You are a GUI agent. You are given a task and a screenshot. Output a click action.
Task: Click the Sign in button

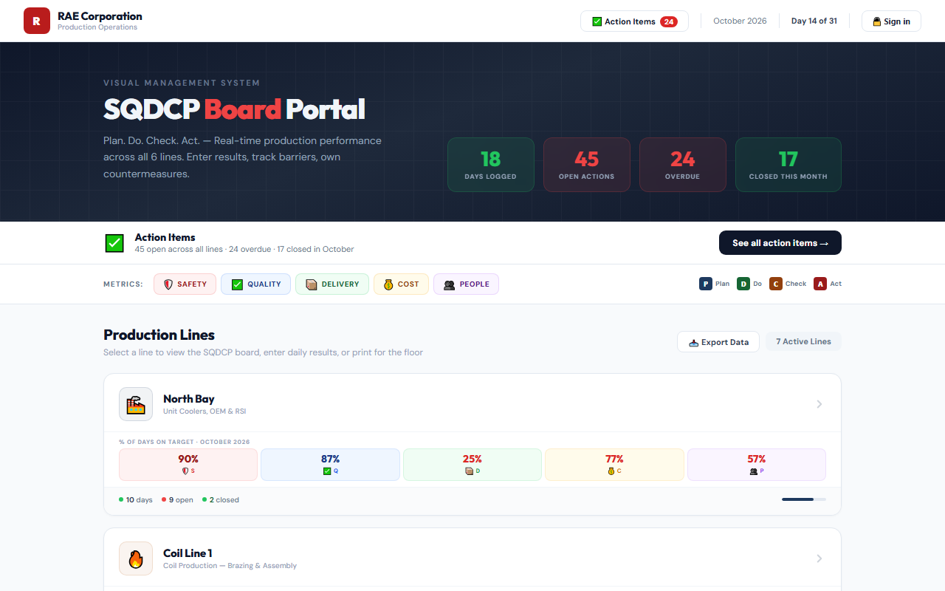tap(891, 21)
